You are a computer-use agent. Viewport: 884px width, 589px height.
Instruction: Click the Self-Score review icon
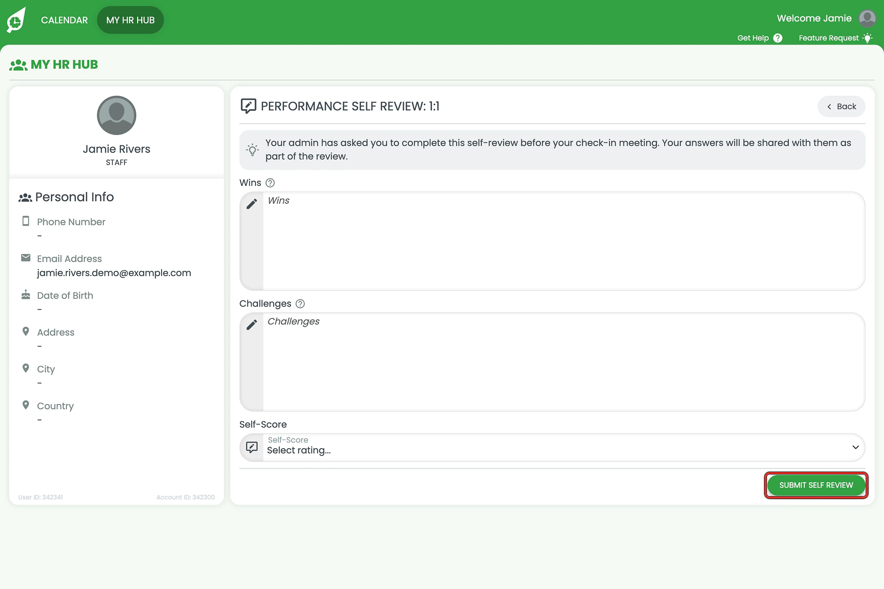click(x=252, y=447)
